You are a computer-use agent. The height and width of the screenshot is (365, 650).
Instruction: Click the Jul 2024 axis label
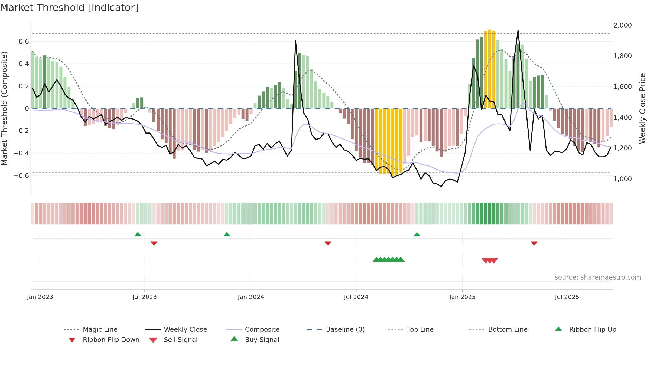click(x=356, y=297)
